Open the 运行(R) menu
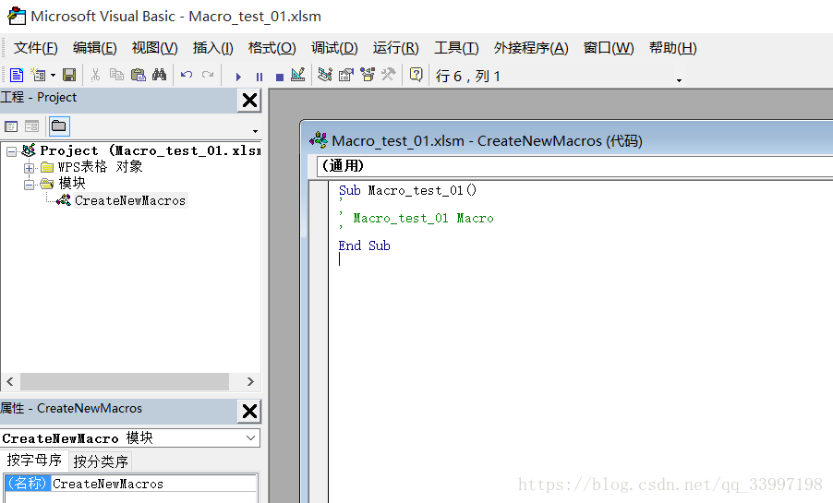The image size is (833, 503). (x=396, y=48)
